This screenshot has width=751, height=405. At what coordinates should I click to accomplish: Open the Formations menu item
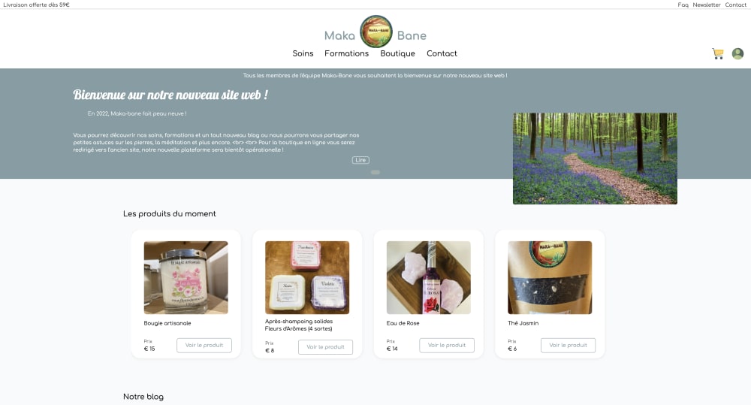click(x=346, y=53)
